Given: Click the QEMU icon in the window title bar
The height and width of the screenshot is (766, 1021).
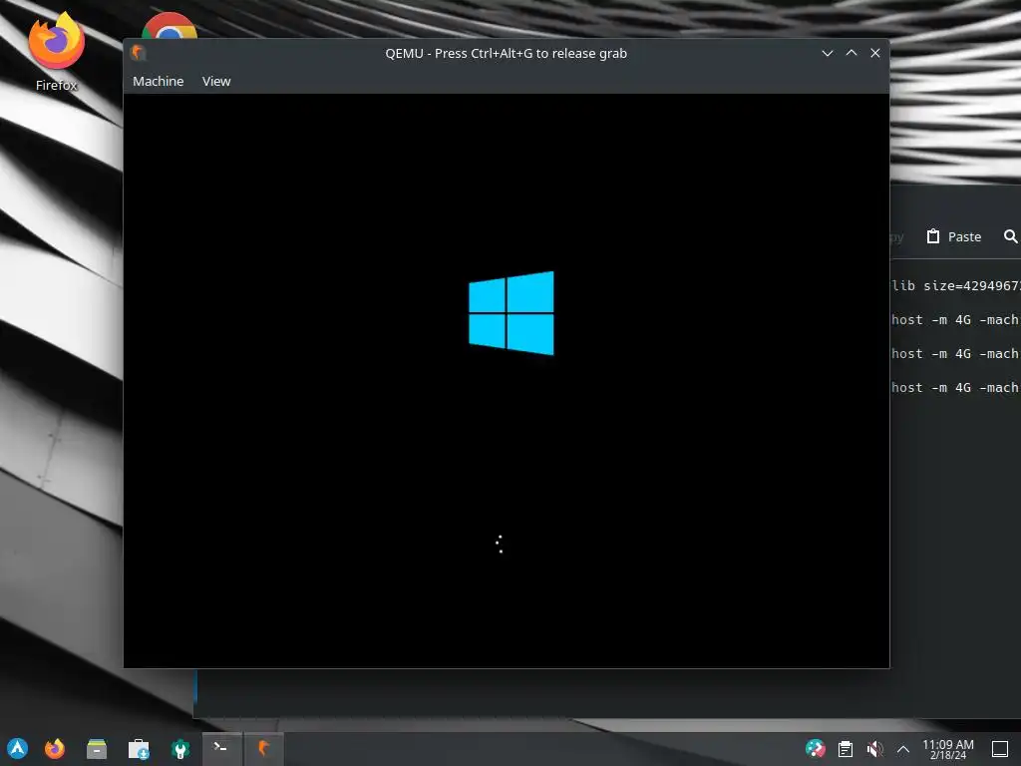Looking at the screenshot, I should click(x=138, y=53).
